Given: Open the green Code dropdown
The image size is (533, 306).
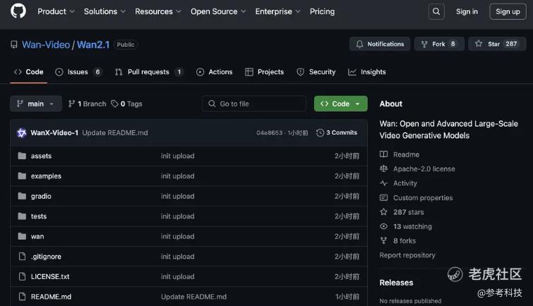Looking at the screenshot, I should 340,104.
